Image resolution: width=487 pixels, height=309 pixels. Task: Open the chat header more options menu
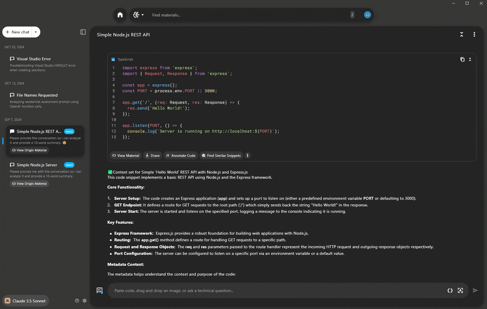point(474,35)
